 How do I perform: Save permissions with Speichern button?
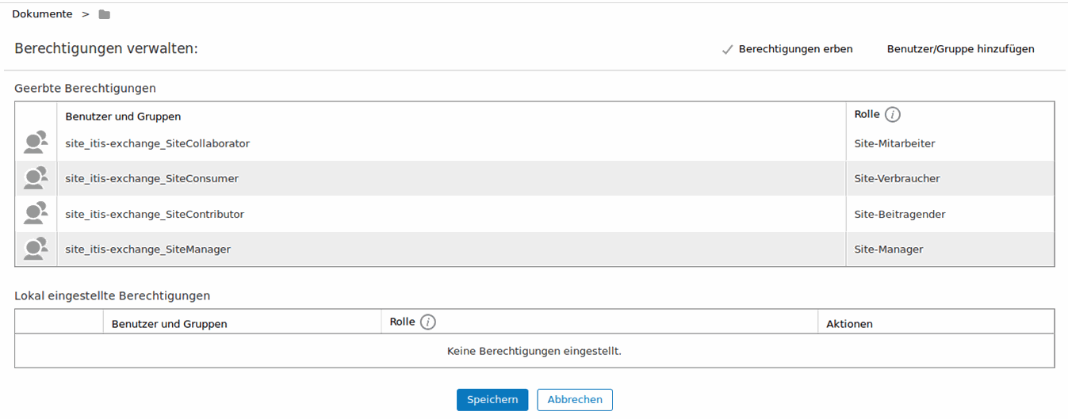[x=492, y=400]
